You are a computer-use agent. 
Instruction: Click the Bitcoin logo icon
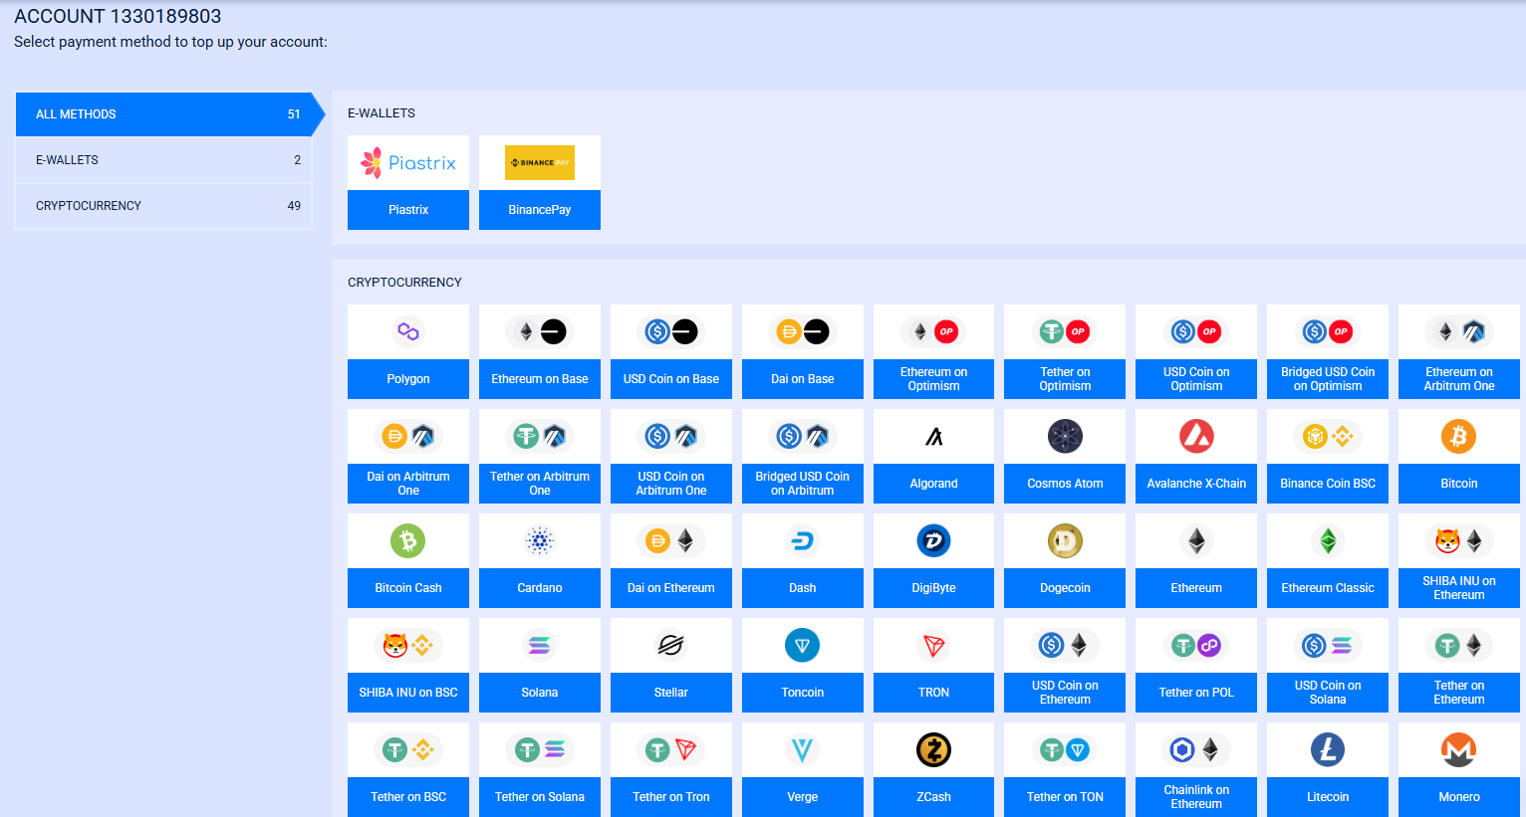[x=1459, y=436]
